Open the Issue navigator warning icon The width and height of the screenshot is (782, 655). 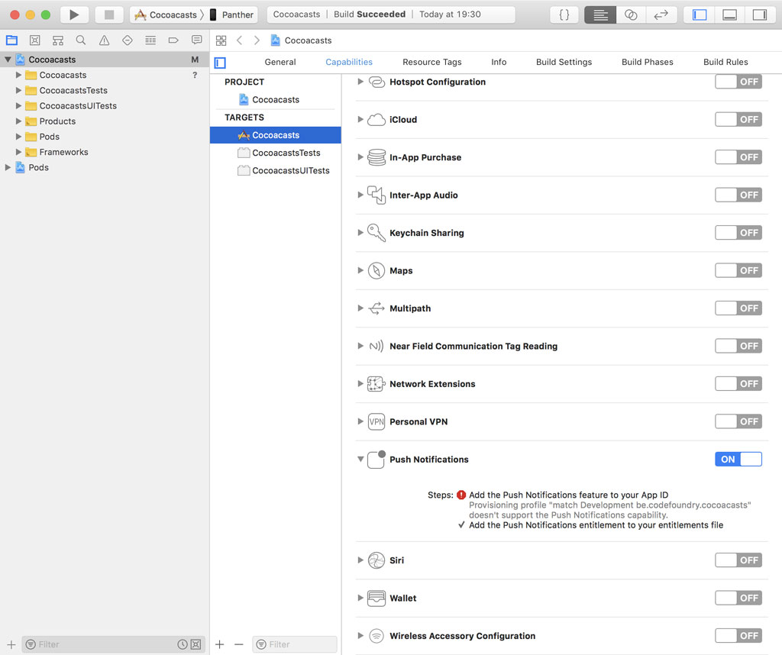pyautogui.click(x=104, y=40)
